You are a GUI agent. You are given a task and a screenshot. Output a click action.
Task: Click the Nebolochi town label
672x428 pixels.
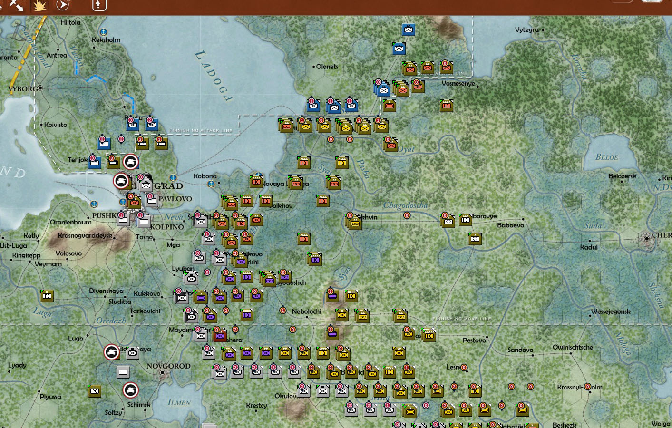pyautogui.click(x=306, y=311)
